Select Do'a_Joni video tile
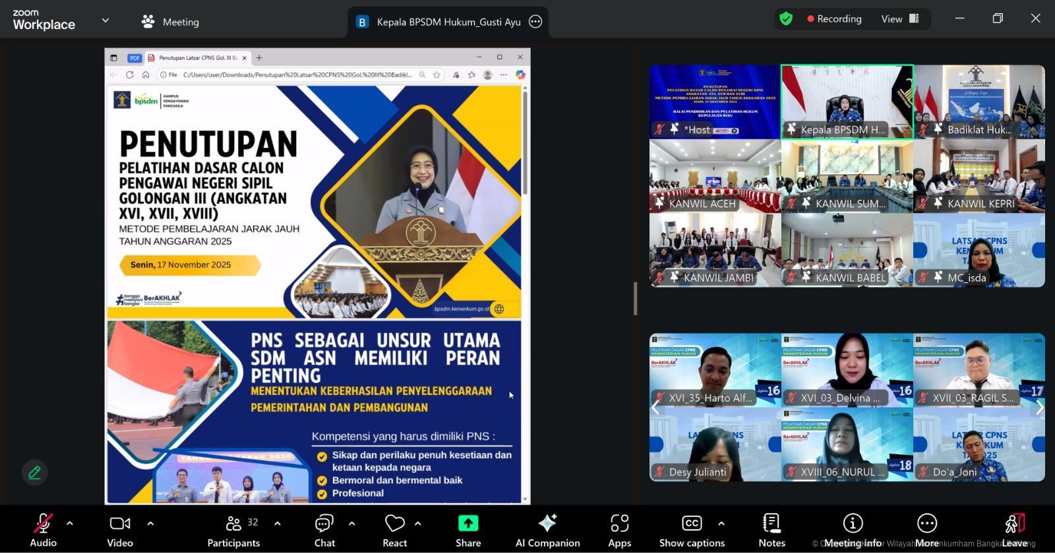Viewport: 1055px width, 553px height. [979, 444]
